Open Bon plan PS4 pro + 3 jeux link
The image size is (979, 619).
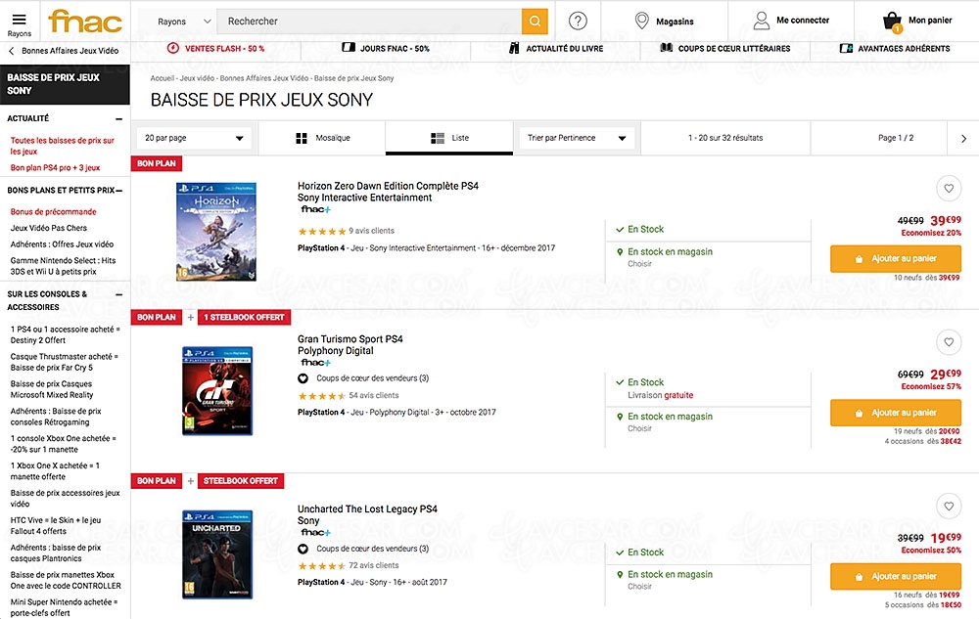click(x=55, y=167)
